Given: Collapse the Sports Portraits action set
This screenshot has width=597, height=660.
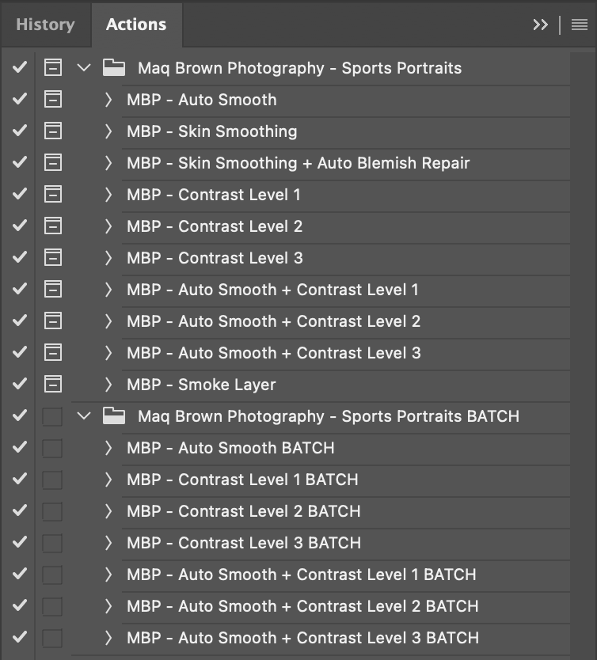Looking at the screenshot, I should [84, 67].
